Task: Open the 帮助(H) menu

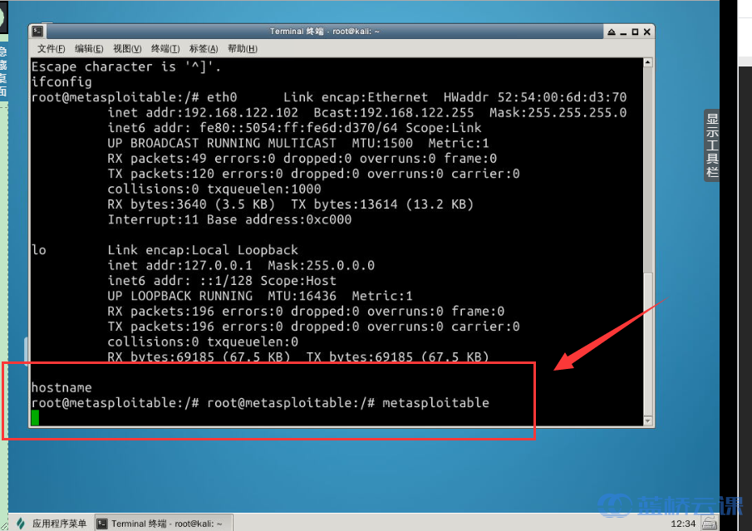Action: pos(242,49)
